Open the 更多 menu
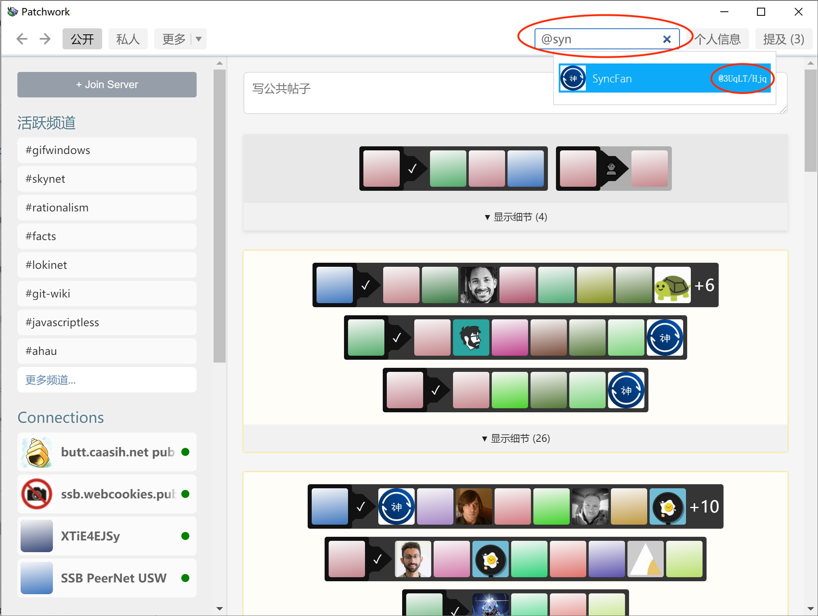Viewport: 818px width, 616px height. [174, 39]
